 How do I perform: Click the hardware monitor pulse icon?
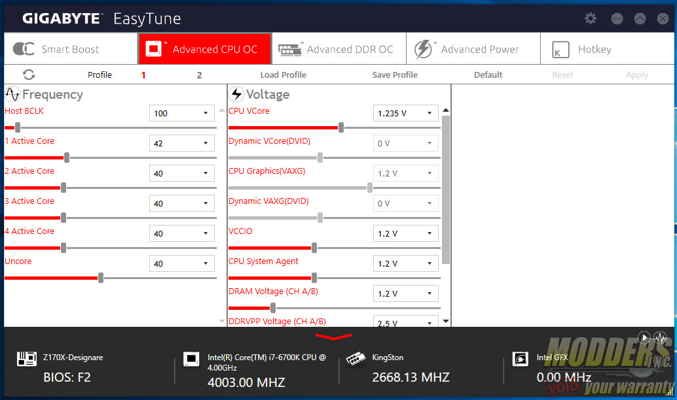pos(660,337)
